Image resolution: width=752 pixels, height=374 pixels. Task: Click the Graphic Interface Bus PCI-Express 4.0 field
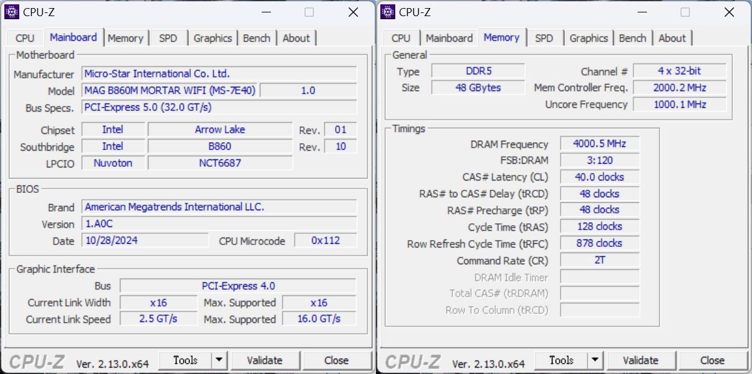238,286
